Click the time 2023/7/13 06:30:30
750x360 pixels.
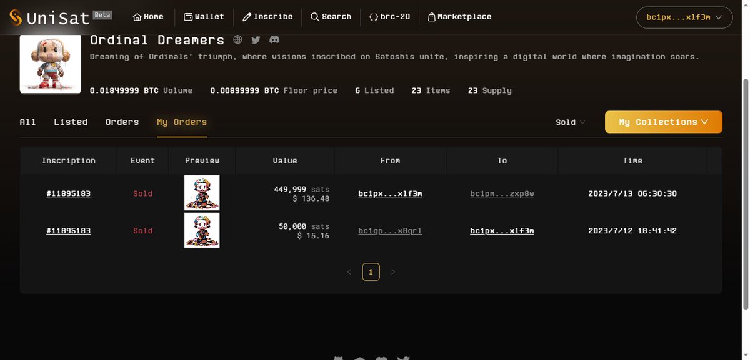click(x=632, y=193)
